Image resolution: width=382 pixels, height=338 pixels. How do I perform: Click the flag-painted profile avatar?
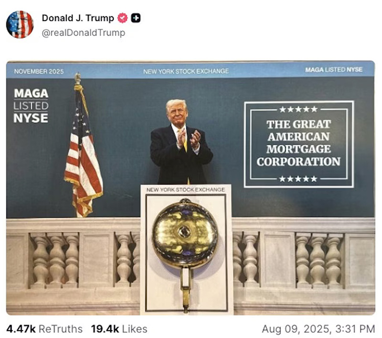click(x=20, y=24)
